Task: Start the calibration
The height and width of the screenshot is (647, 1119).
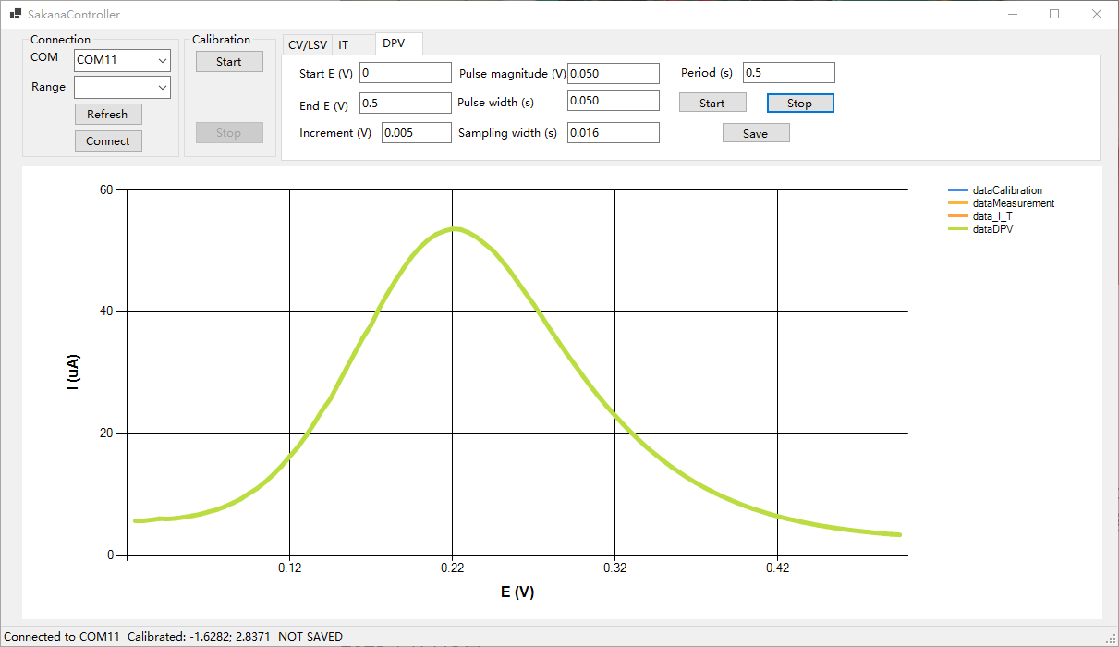Action: pyautogui.click(x=229, y=62)
